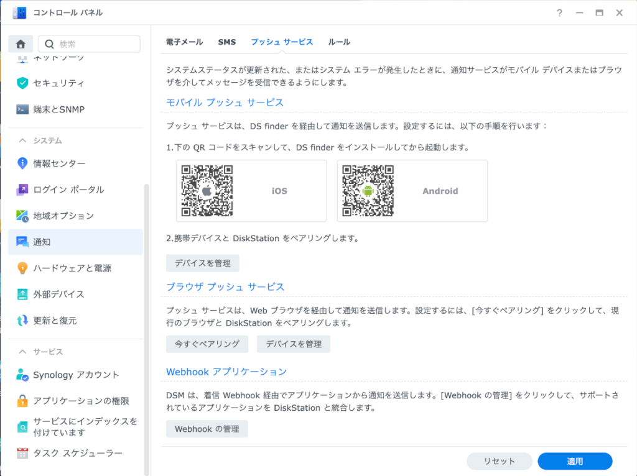Click the sidebar vertical scrollbar
The image size is (637, 476).
[x=147, y=329]
